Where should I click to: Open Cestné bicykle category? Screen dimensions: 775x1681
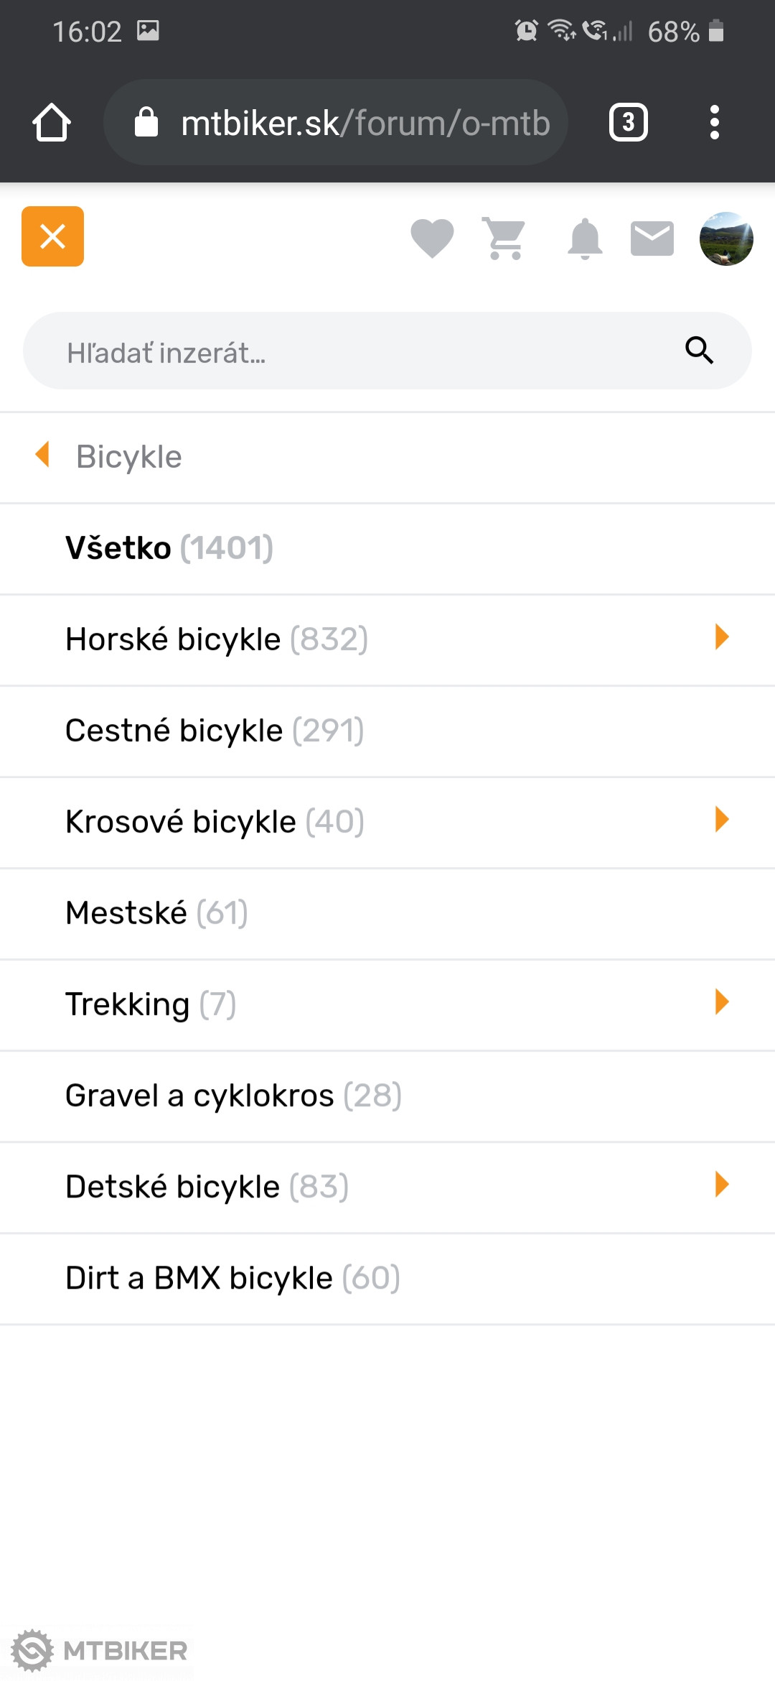[215, 731]
